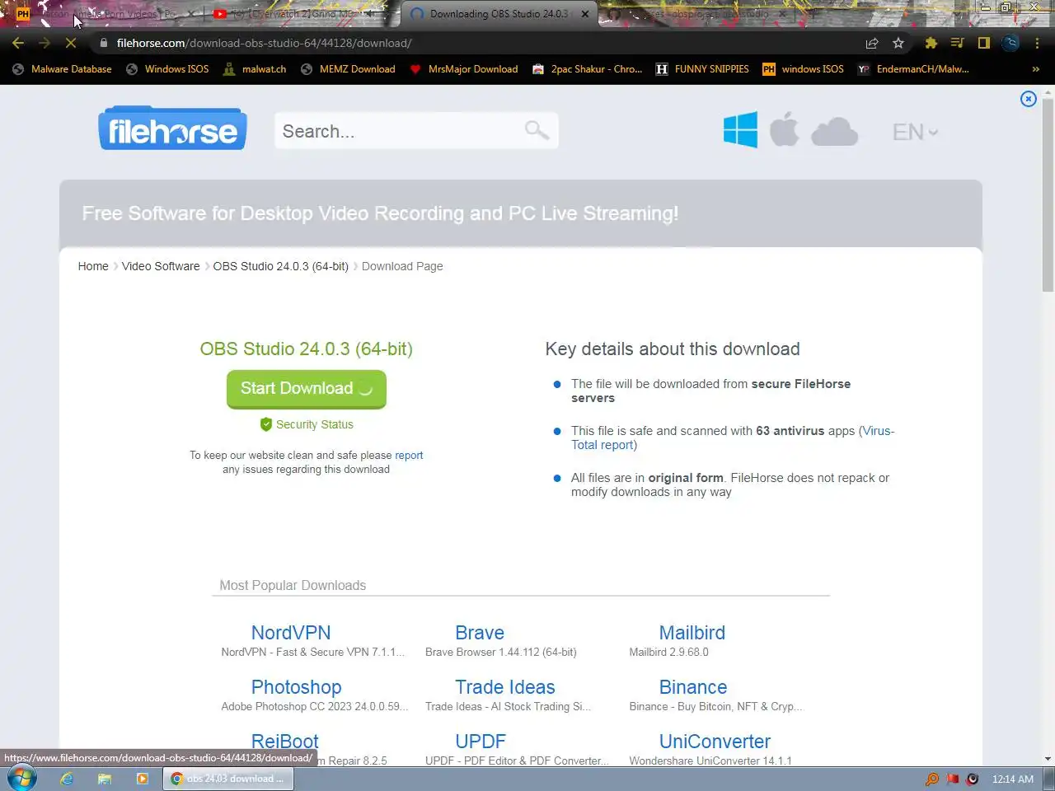Open the FUNNY SNIPPIES bookmark

702,69
